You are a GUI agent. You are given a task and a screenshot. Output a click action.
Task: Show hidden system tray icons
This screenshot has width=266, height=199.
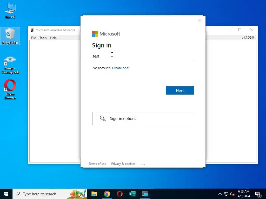[220, 194]
